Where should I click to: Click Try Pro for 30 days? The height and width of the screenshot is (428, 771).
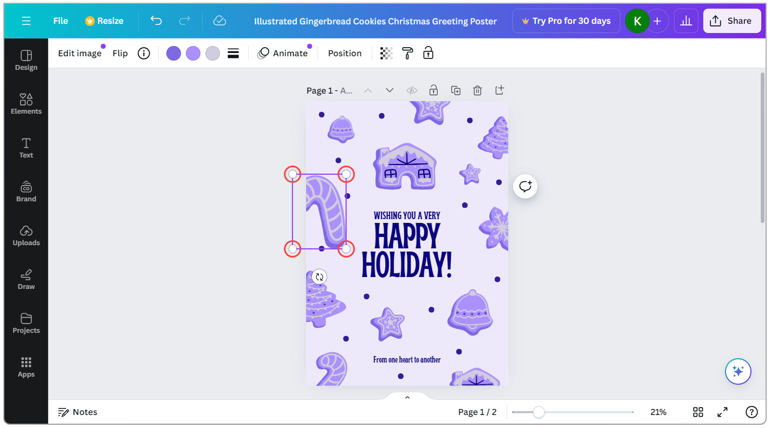[x=566, y=21]
